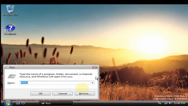Viewport: 188px width, 106px height.
Task: Click OK in the Run dialog
Action: coord(41,94)
